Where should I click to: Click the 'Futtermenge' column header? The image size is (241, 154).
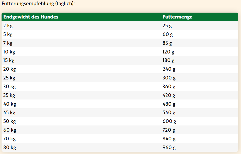click(x=178, y=17)
